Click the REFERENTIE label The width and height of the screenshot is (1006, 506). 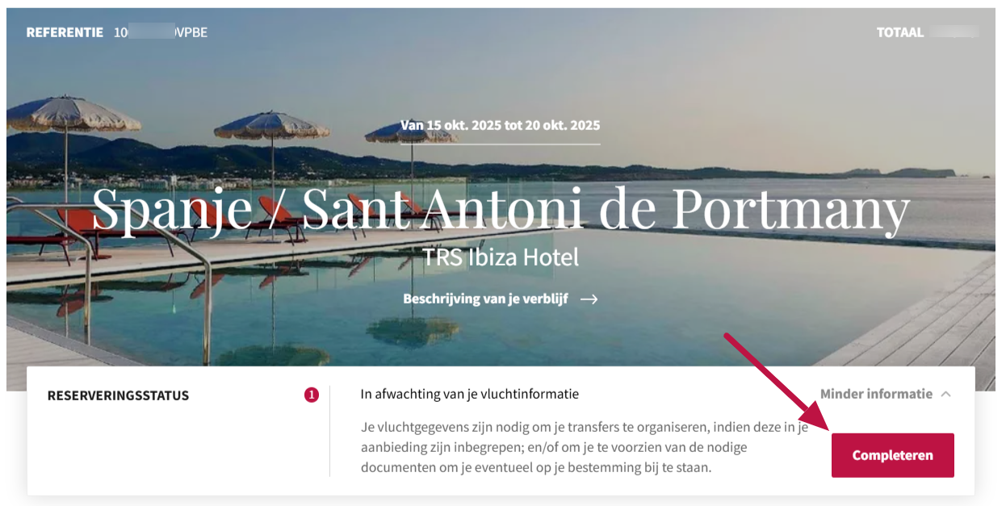(x=65, y=32)
